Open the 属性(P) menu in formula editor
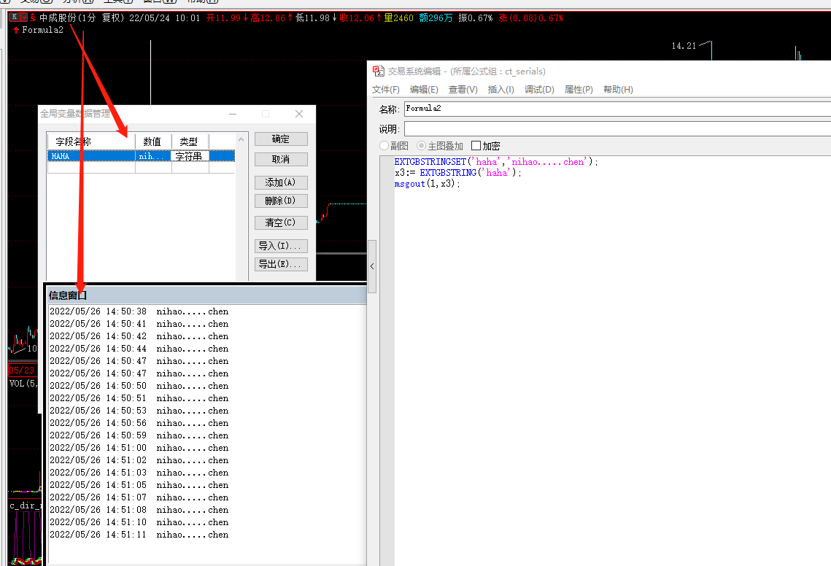 579,90
